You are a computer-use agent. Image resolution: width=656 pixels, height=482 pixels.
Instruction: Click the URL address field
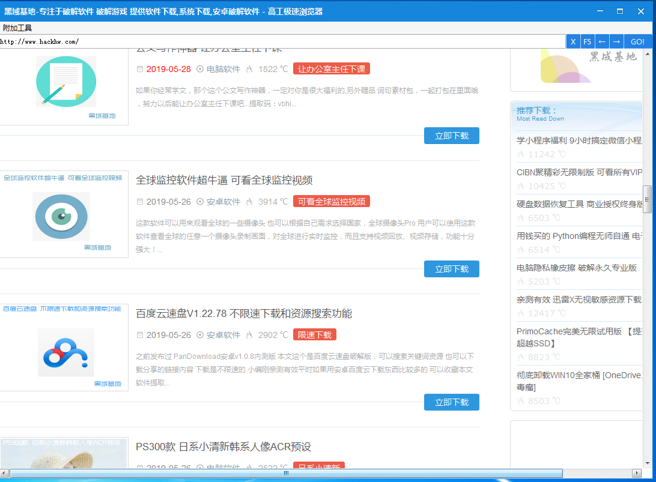[x=282, y=42]
